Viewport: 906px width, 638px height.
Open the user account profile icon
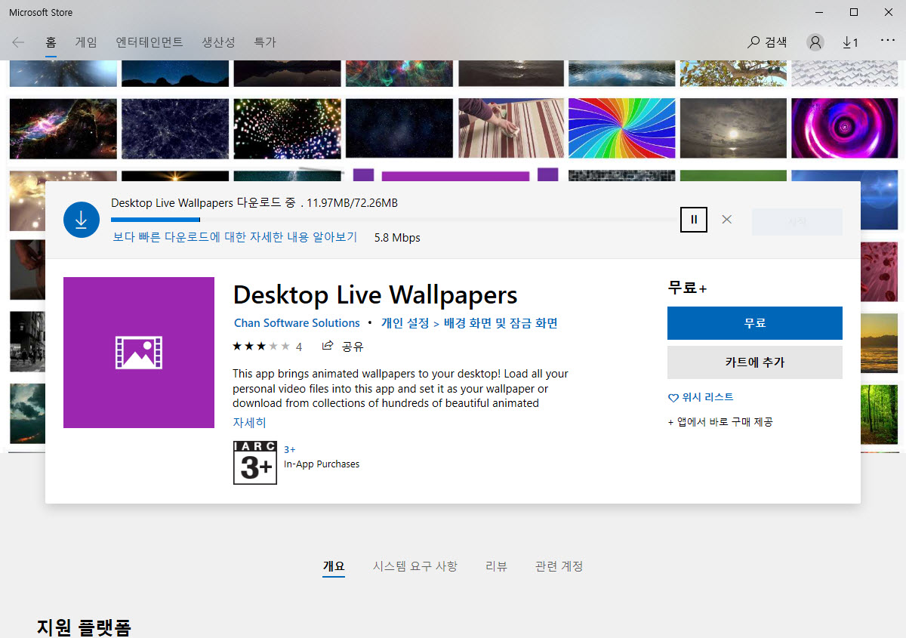[x=815, y=42]
